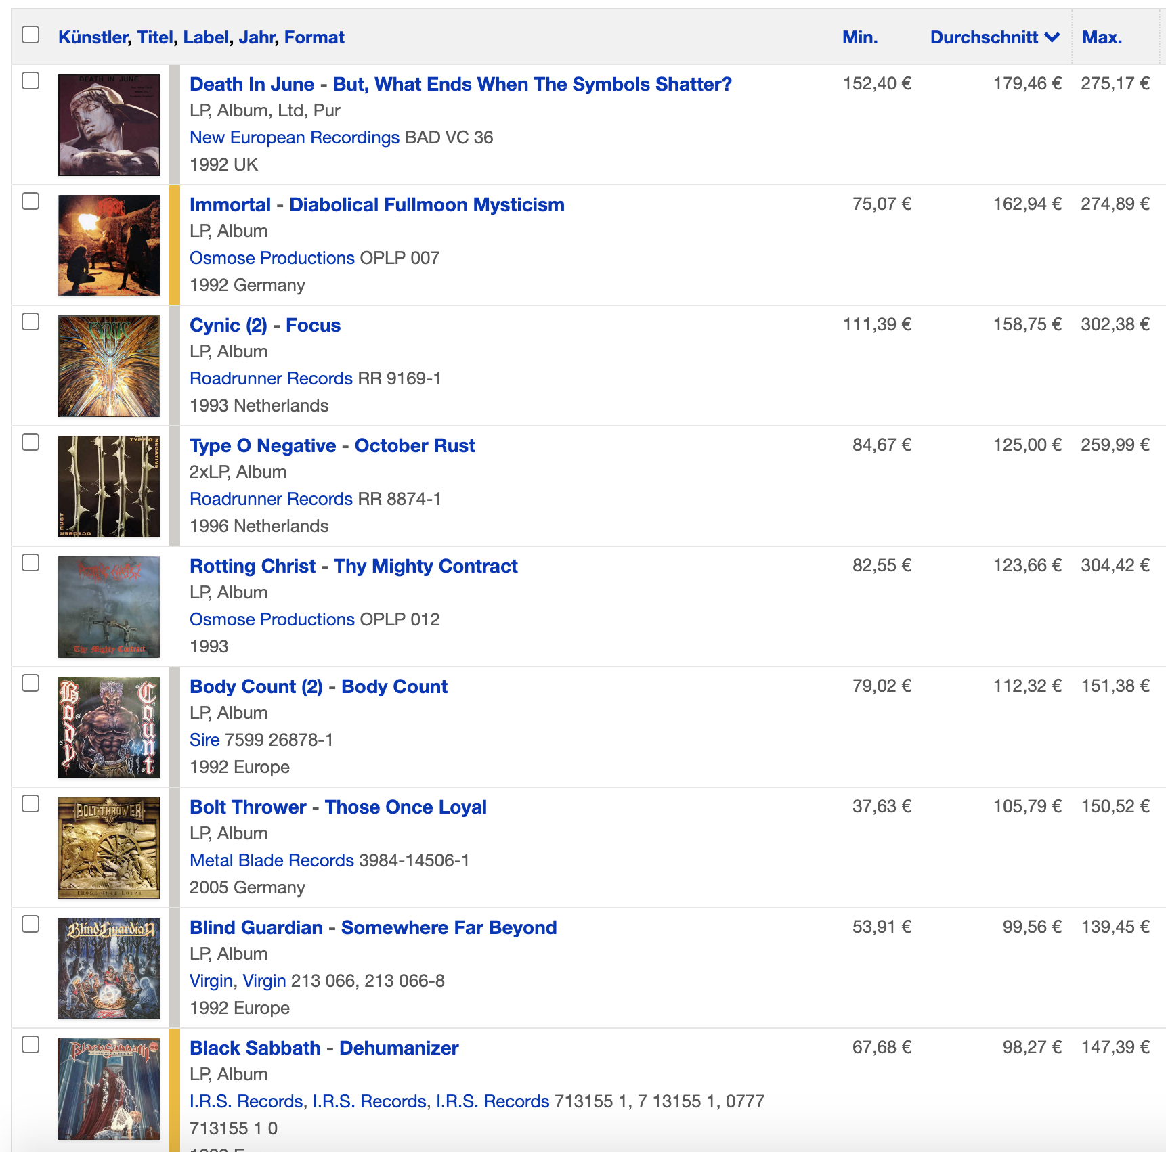1166x1152 pixels.
Task: Open Diabolical Fullmoon Mysticism title link
Action: click(x=427, y=204)
